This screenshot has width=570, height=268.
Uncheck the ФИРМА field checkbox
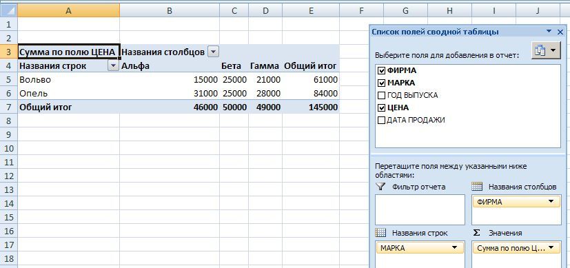pyautogui.click(x=381, y=70)
